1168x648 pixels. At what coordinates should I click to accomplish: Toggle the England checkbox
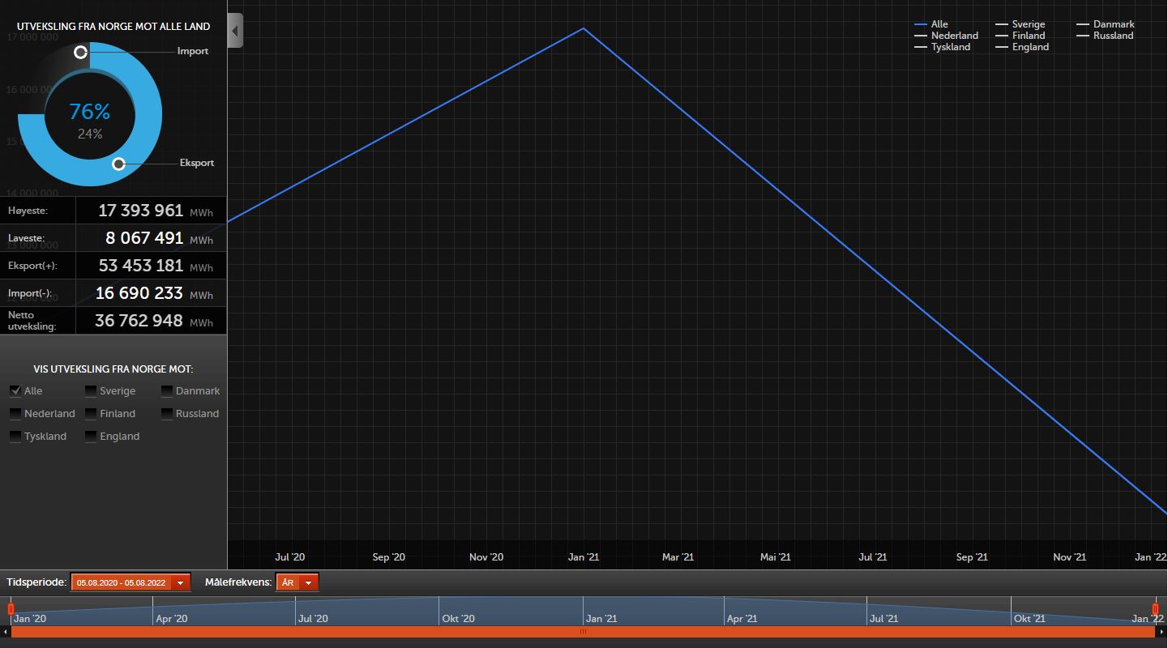[91, 437]
